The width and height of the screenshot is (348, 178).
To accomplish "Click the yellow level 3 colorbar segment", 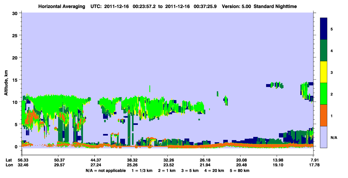I will [x=324, y=72].
